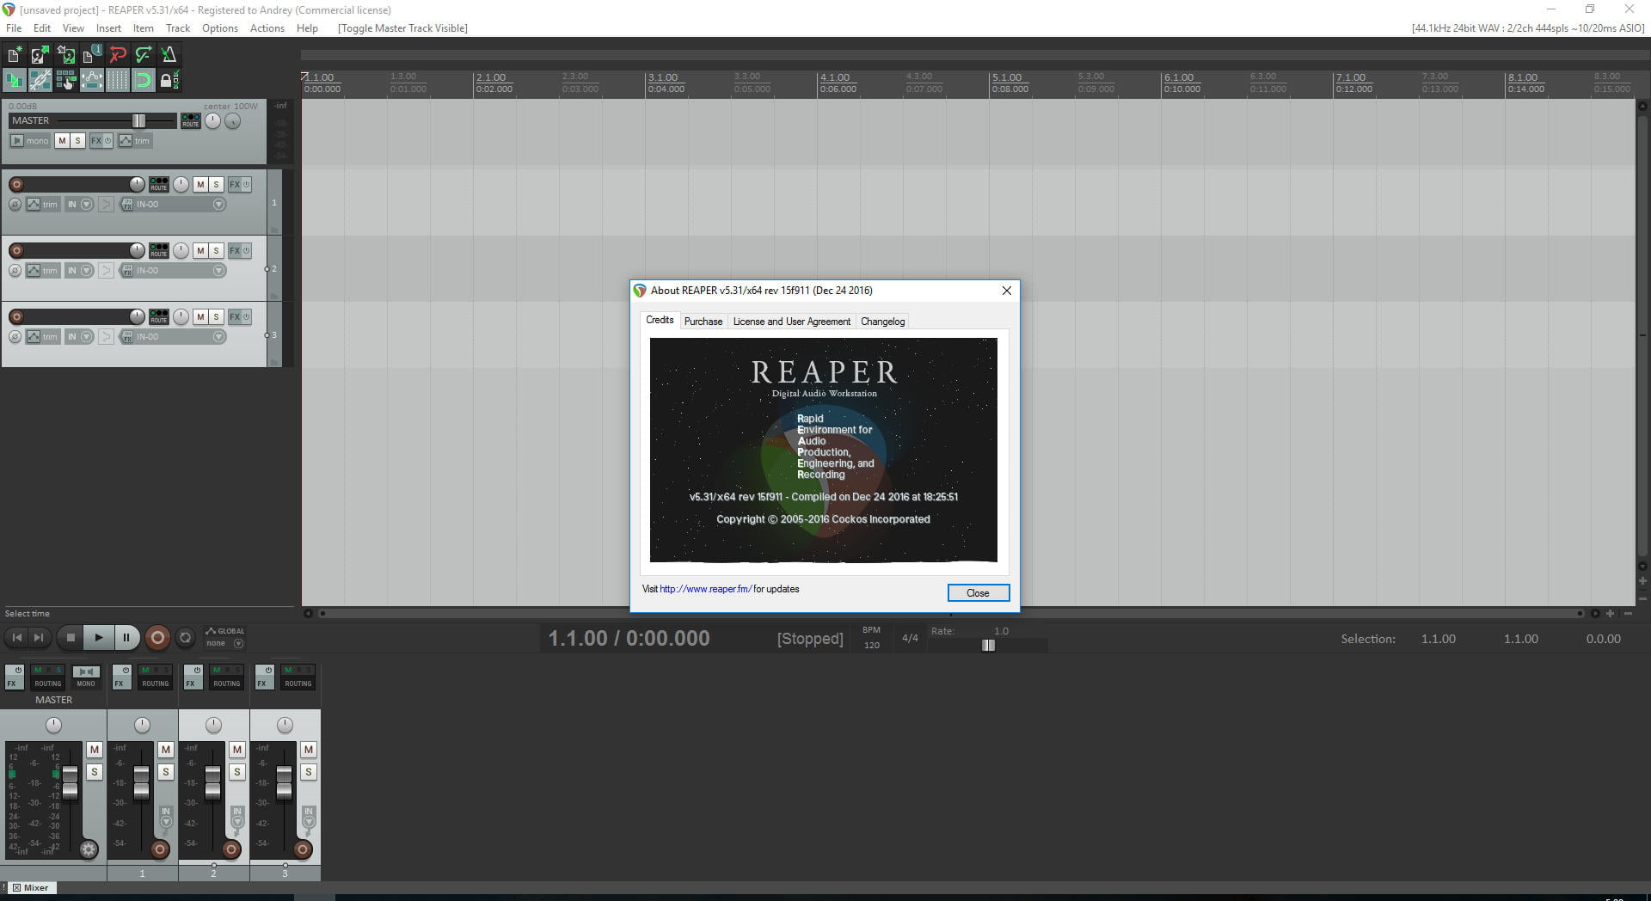
Task: Switch to the Changelog tab
Action: coord(882,322)
